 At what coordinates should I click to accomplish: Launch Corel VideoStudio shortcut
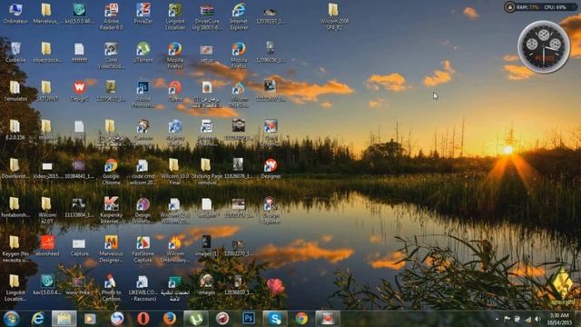[x=111, y=55]
